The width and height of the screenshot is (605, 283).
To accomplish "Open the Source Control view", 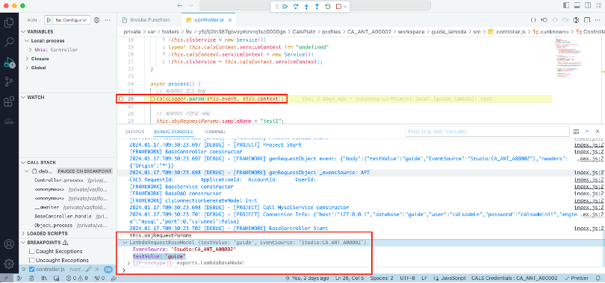I will (8, 82).
